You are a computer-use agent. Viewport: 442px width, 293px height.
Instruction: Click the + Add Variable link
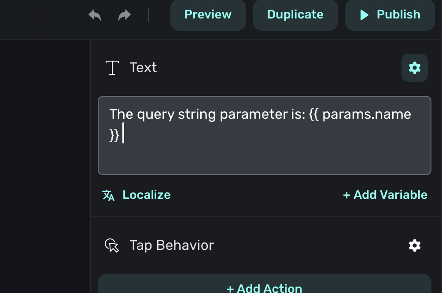[x=385, y=195]
